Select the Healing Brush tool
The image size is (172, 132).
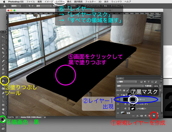coord(3,61)
